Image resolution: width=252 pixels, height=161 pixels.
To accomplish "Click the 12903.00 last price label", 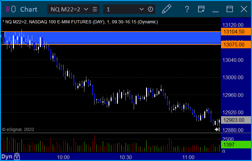I will pos(236,120).
